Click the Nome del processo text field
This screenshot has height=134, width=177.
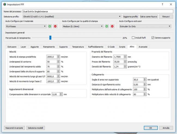[x=98, y=11]
